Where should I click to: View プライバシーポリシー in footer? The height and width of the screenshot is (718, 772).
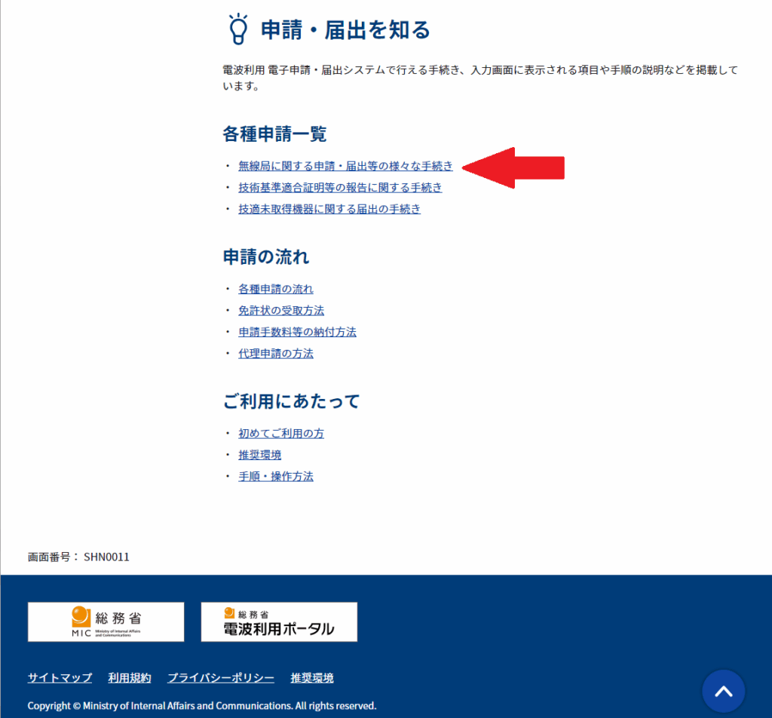pos(221,677)
